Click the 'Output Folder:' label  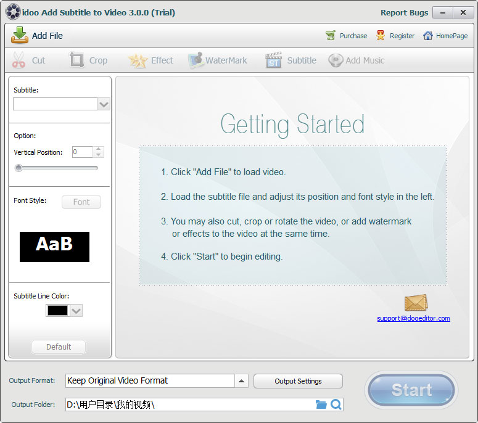[33, 405]
